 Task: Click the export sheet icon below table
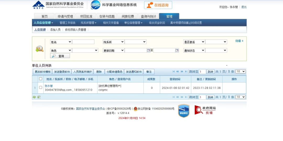click(x=39, y=97)
